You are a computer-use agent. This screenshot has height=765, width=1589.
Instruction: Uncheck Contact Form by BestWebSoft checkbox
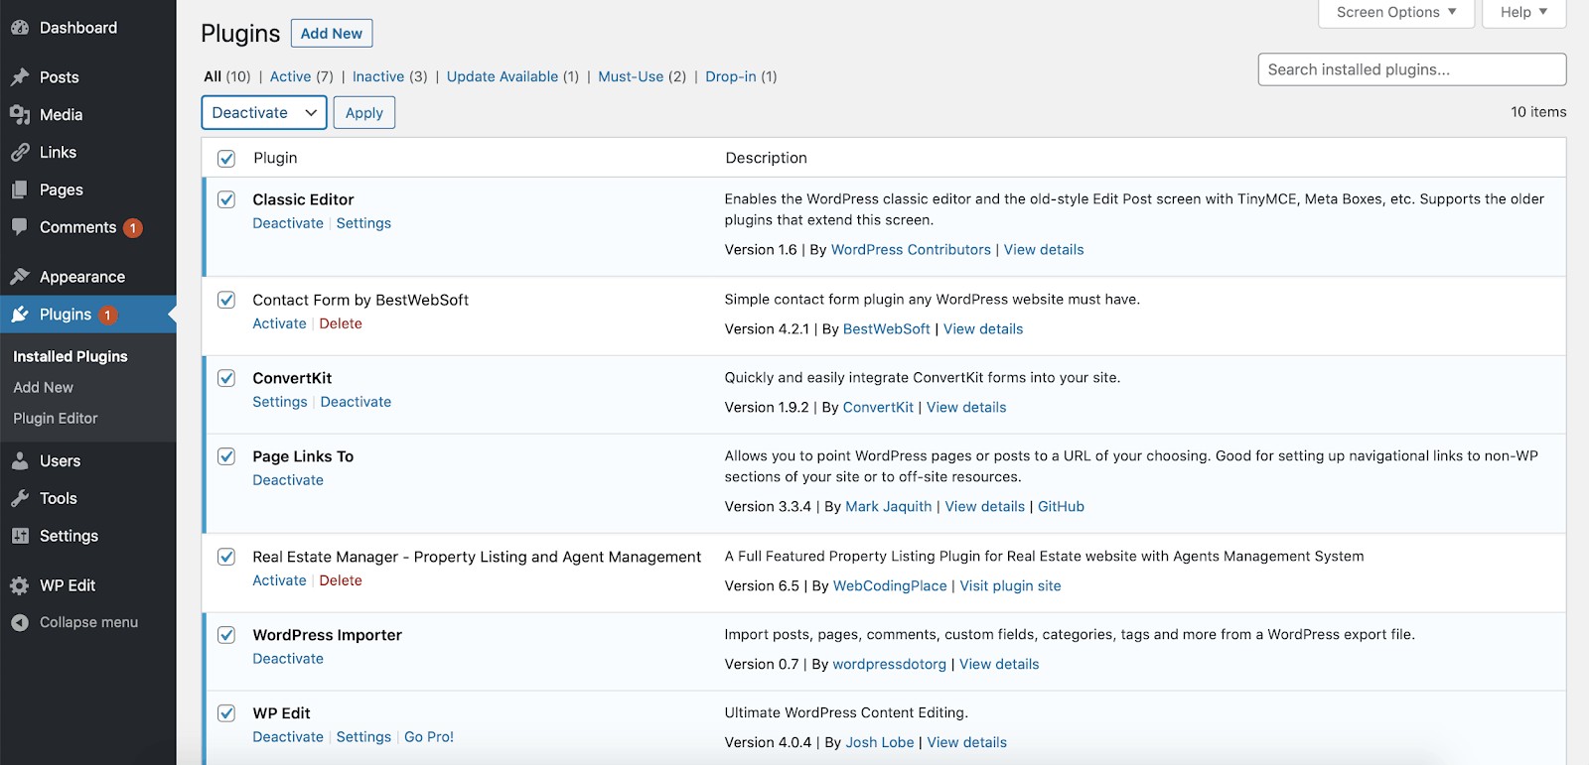click(x=226, y=300)
